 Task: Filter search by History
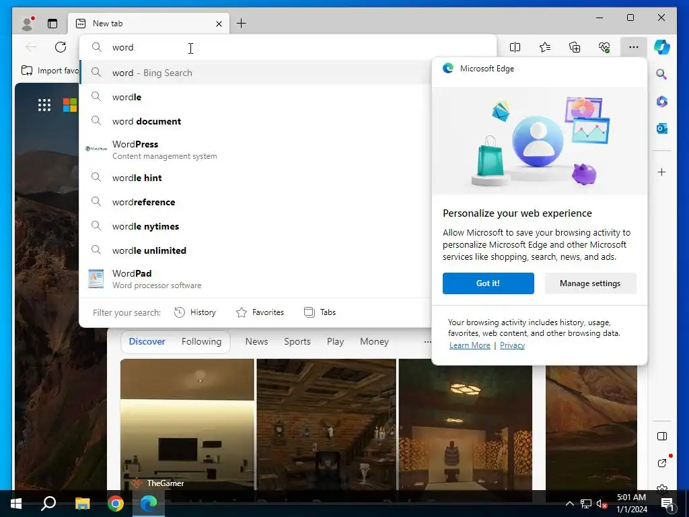195,312
